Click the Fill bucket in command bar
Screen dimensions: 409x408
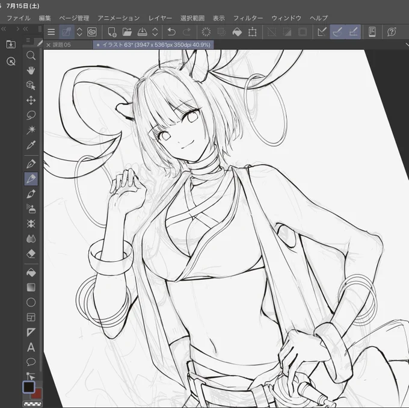(237, 32)
